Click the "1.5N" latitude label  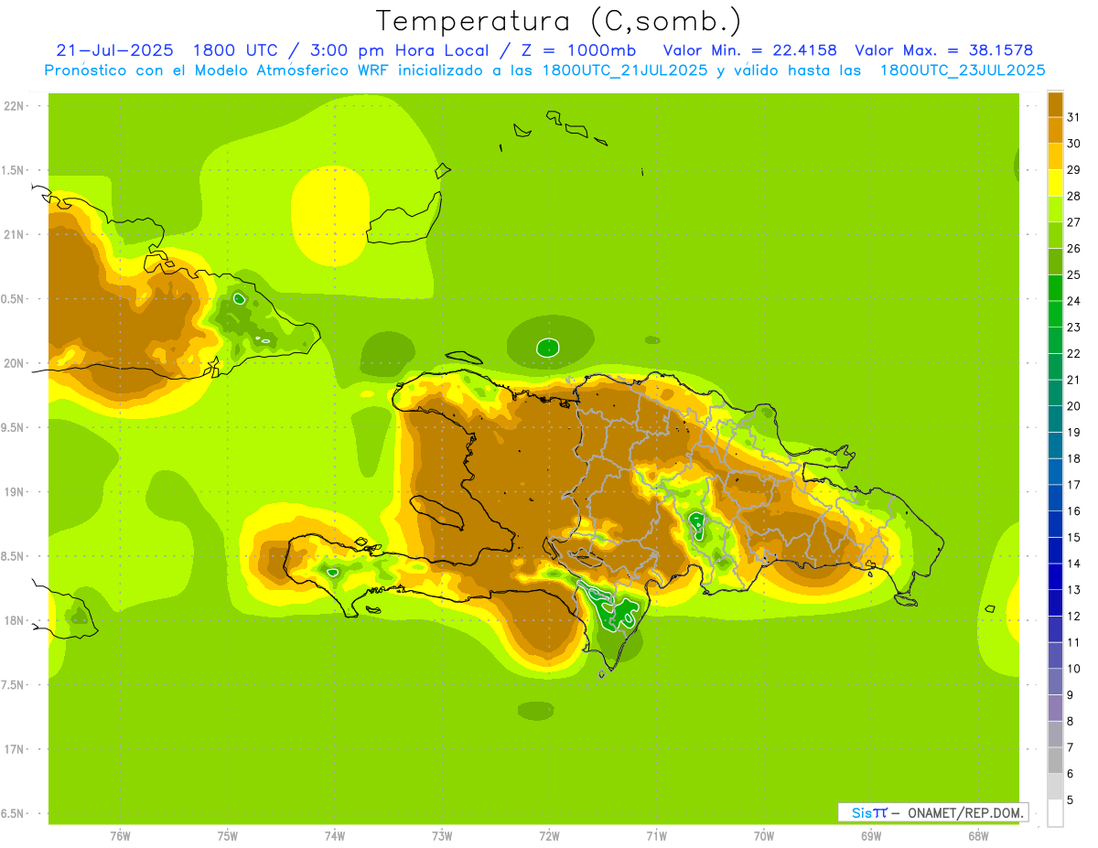point(14,170)
